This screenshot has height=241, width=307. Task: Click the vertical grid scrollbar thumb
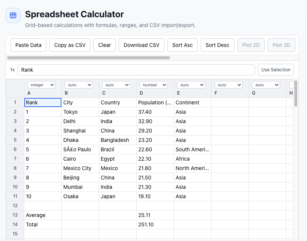(296, 93)
